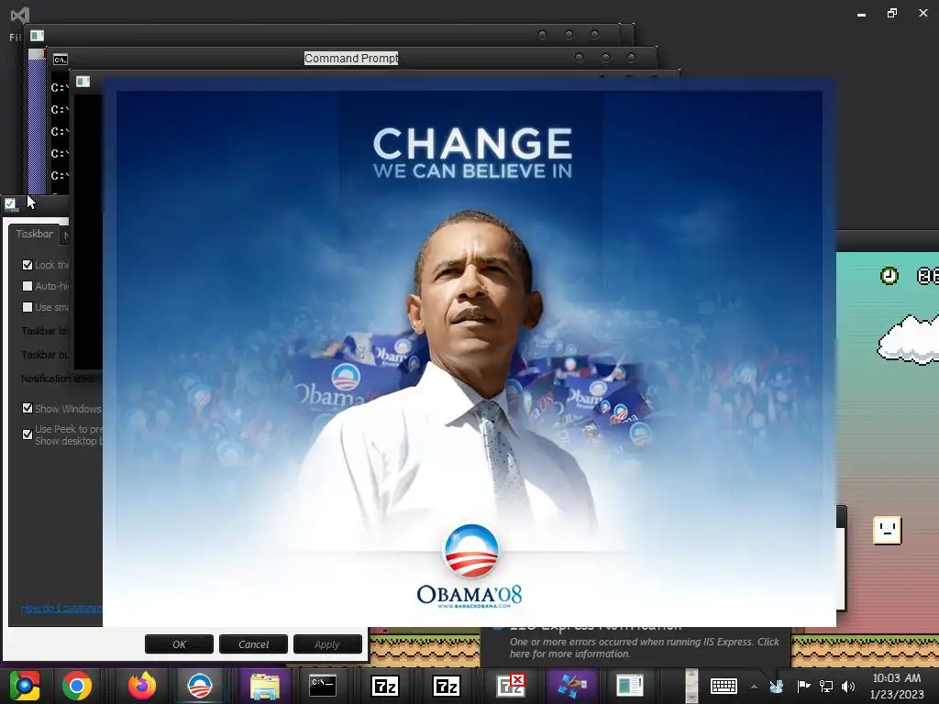This screenshot has width=939, height=704.
Task: Click the white cloud in the game window
Action: click(x=909, y=339)
